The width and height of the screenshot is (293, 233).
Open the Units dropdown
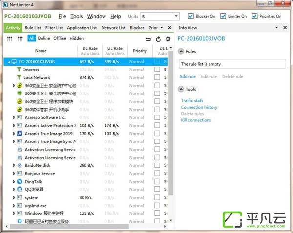pos(160,16)
